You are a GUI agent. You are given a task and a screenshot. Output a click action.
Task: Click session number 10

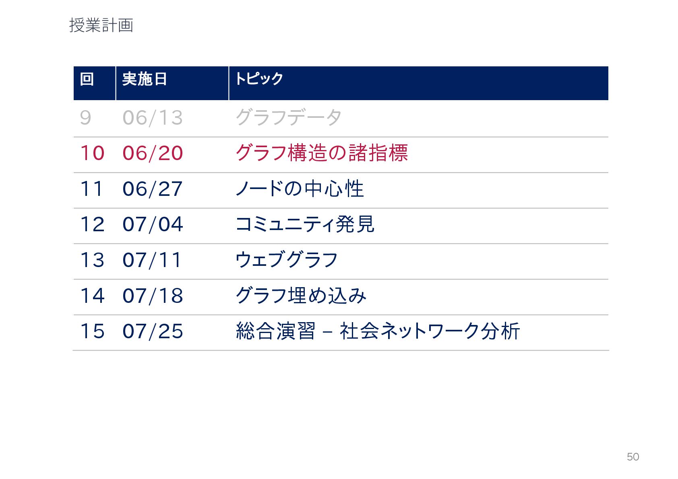[92, 153]
